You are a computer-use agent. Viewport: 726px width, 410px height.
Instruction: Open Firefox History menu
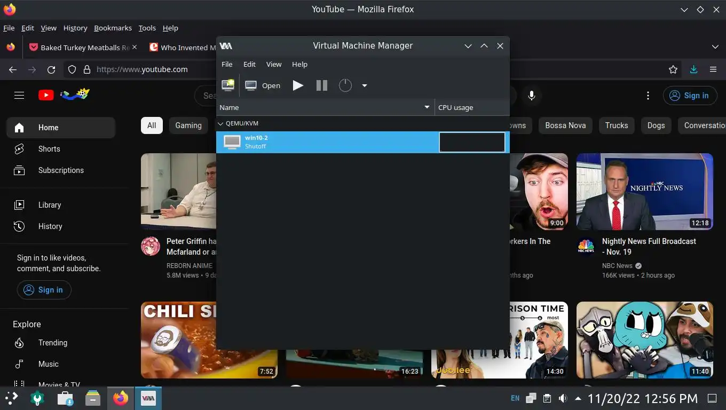pos(75,28)
